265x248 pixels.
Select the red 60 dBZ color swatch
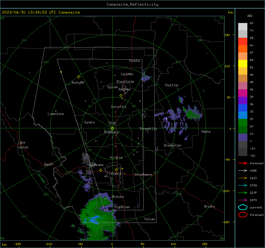pos(243,42)
